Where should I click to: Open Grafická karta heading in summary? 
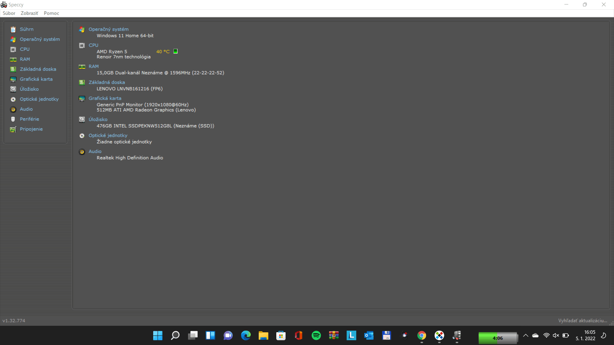[x=105, y=98]
